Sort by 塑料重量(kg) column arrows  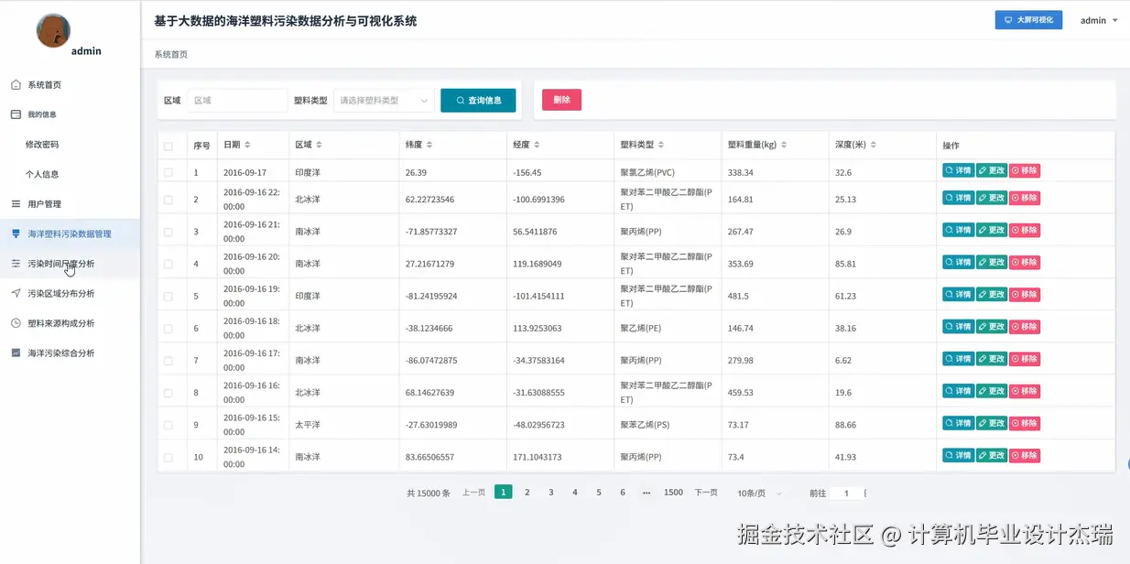click(x=784, y=145)
